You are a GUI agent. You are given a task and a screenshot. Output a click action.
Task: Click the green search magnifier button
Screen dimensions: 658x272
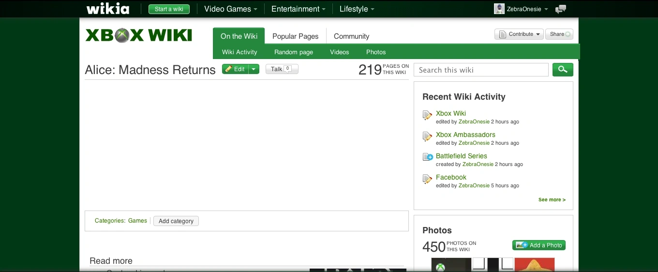(x=563, y=70)
